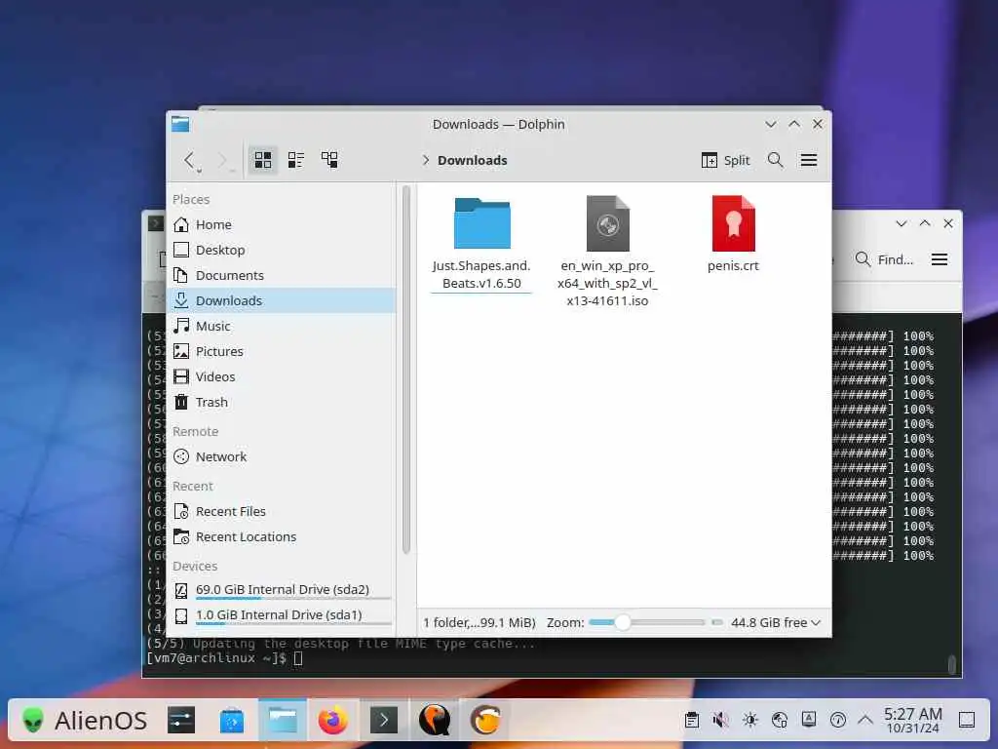Click the Downloads breadcrumb path

(x=473, y=161)
